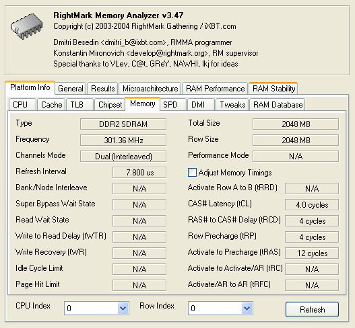Screen dimensions: 355x328
Task: Click the CAS# Latency 4.0 cycles field
Action: point(312,205)
